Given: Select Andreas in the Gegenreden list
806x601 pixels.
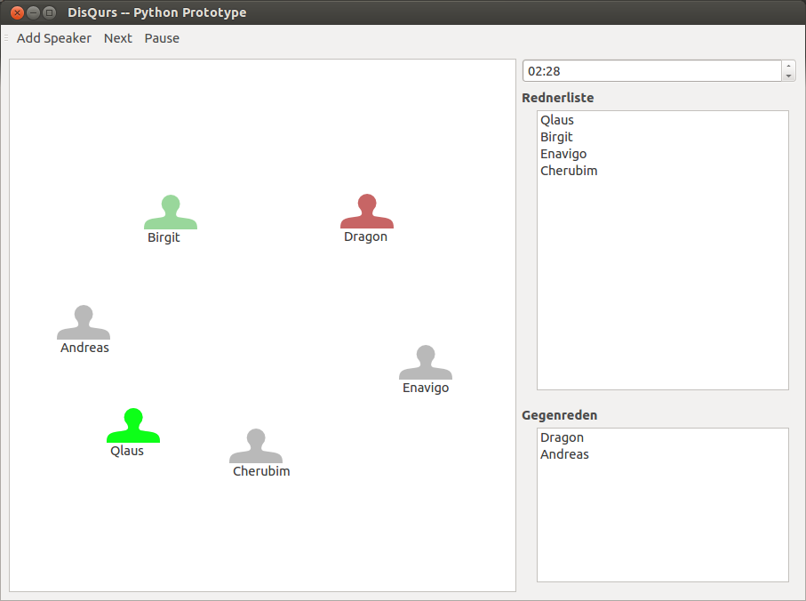Looking at the screenshot, I should (564, 454).
